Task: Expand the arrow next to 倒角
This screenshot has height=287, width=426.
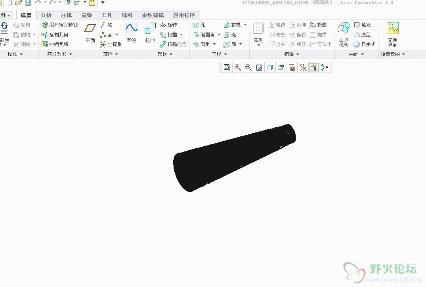Action: click(x=214, y=44)
